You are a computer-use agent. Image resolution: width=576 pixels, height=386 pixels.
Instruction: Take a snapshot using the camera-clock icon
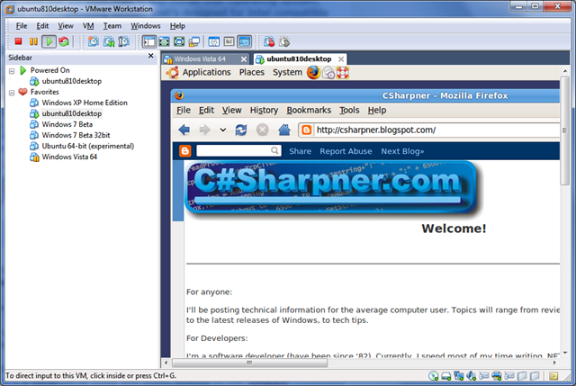pos(94,41)
